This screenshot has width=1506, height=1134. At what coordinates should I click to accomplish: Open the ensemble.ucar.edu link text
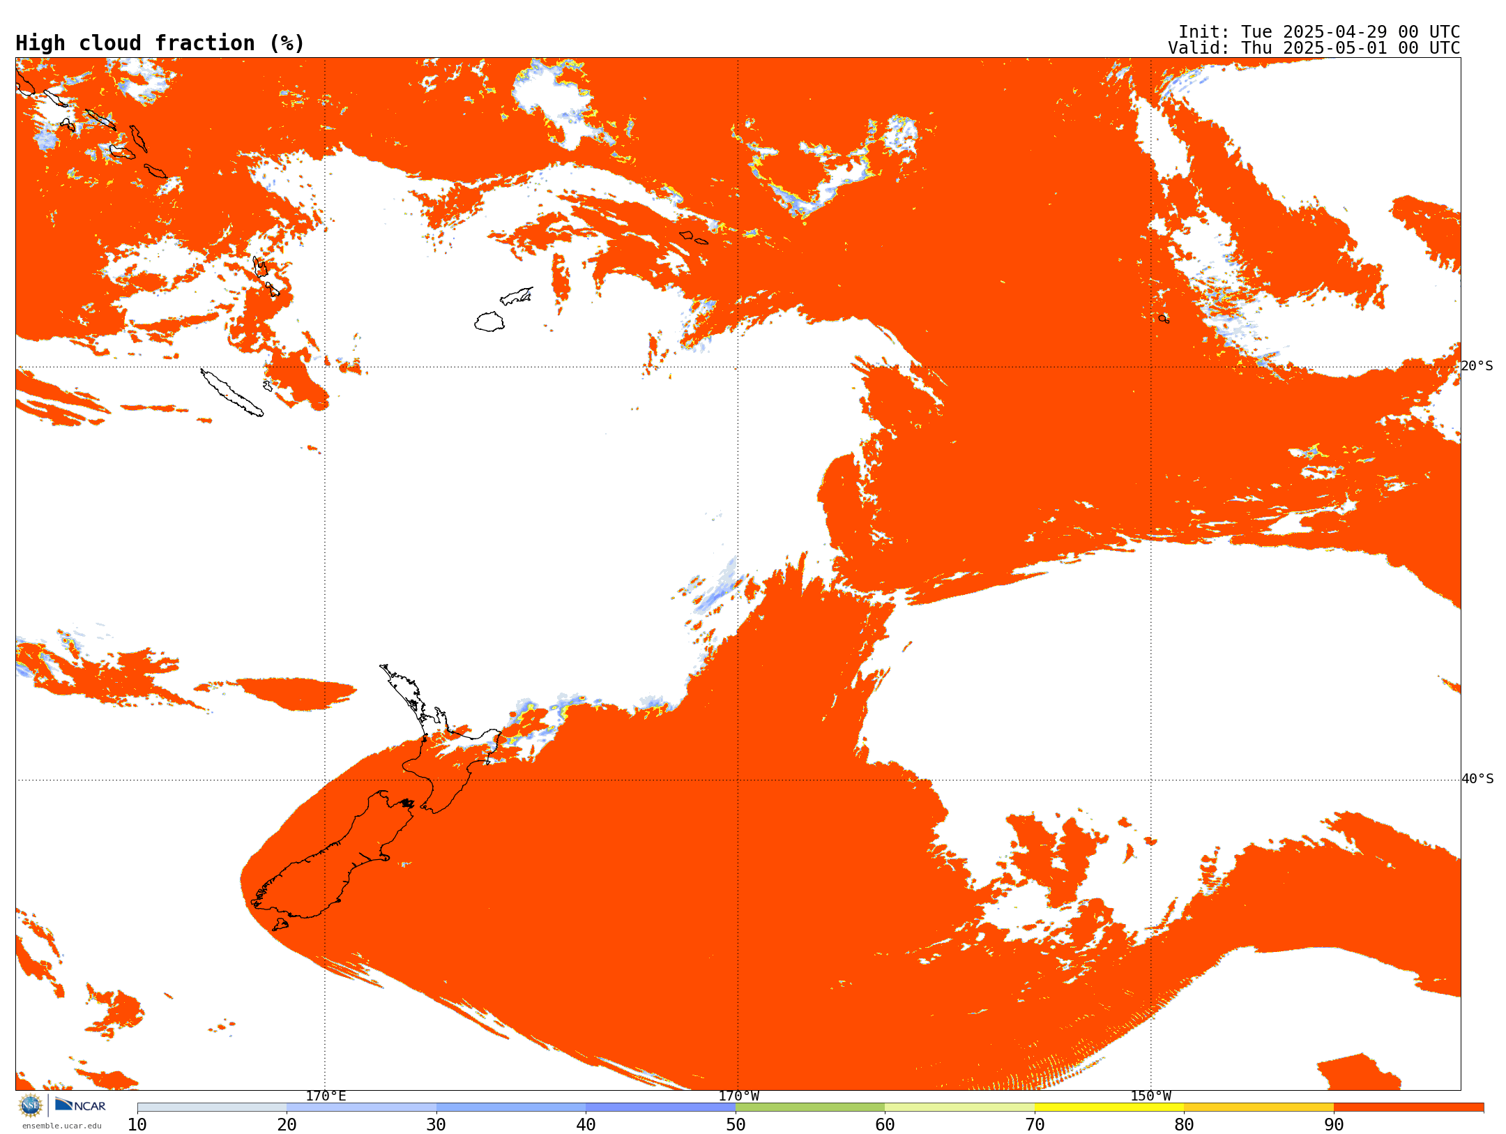[x=61, y=1126]
